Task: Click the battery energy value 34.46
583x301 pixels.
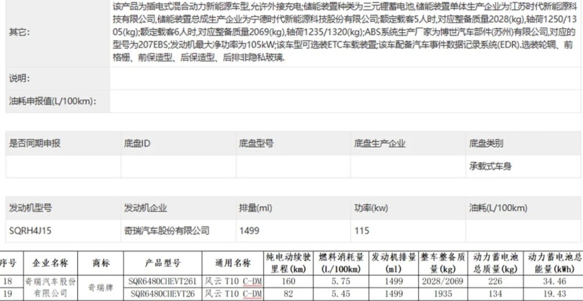Action: click(554, 282)
